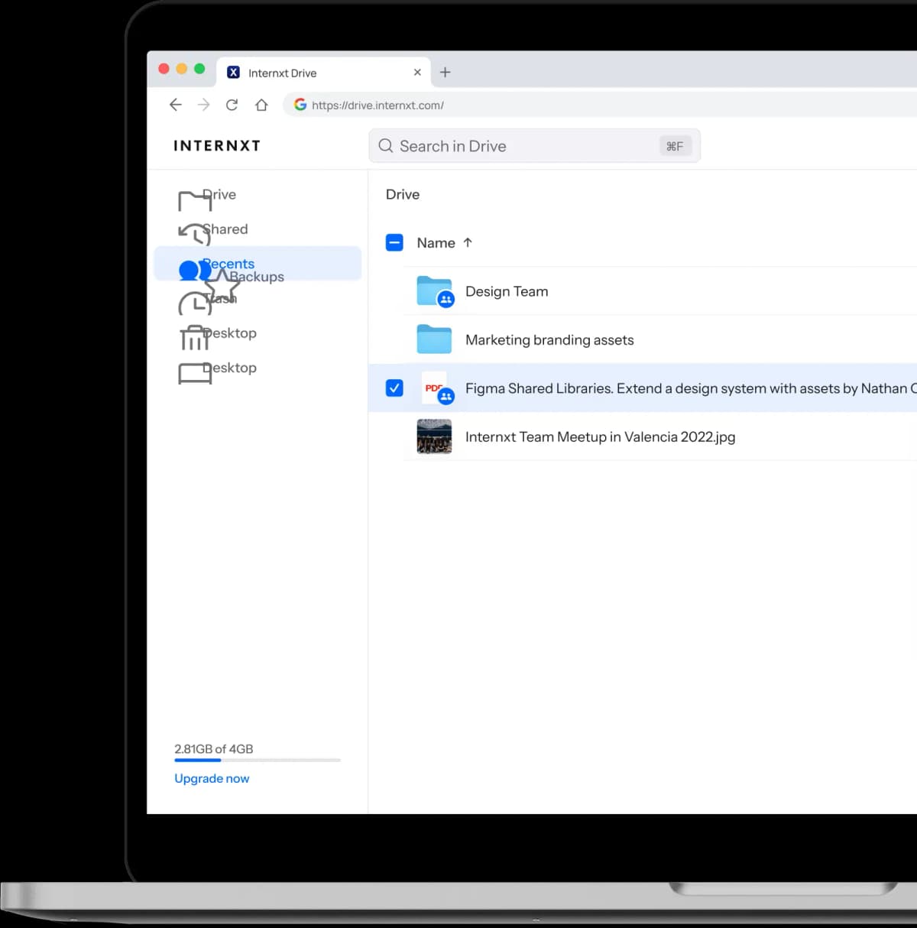This screenshot has width=917, height=928.
Task: Open the Valencia 2022 photo thumbnail
Action: coord(434,436)
